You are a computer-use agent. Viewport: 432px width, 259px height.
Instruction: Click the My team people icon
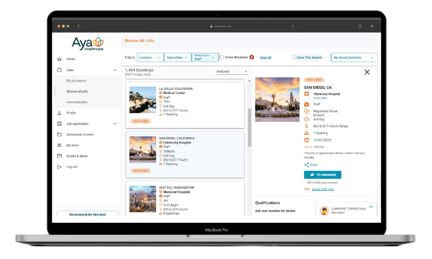pyautogui.click(x=59, y=145)
